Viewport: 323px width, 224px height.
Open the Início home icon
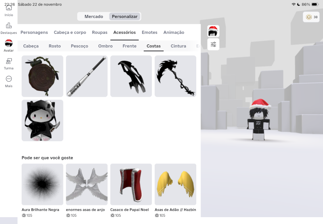[x=8, y=8]
